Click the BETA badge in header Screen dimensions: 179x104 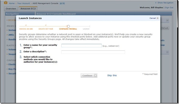pyautogui.click(x=62, y=3)
